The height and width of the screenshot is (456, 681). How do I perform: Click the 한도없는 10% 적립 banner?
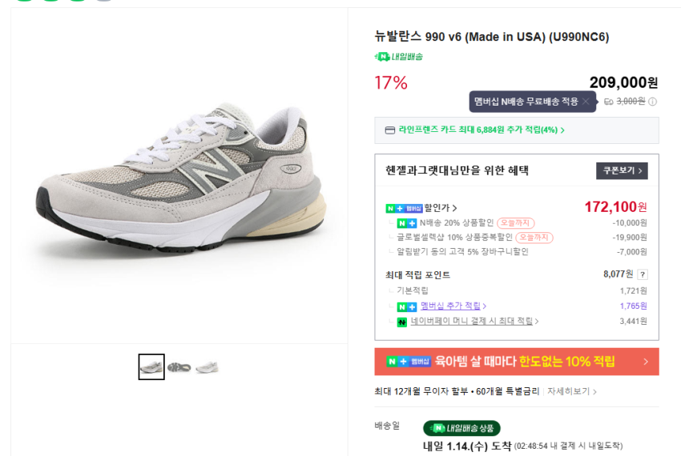516,362
